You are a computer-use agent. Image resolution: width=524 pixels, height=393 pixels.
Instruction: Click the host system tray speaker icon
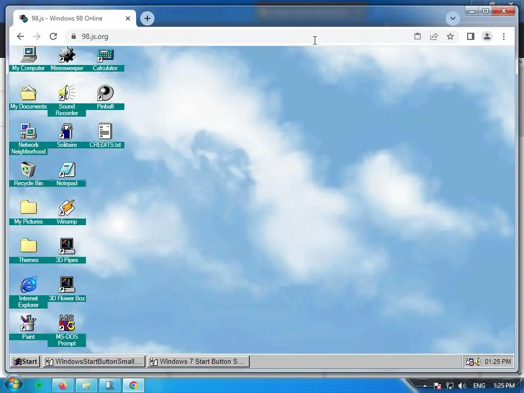pyautogui.click(x=462, y=386)
